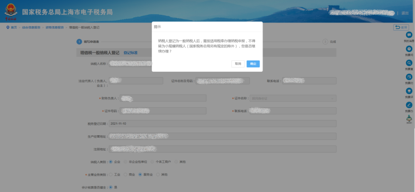Expand the 证件名称 dropdown
Viewport: 415px width, 192px height.
point(292,98)
